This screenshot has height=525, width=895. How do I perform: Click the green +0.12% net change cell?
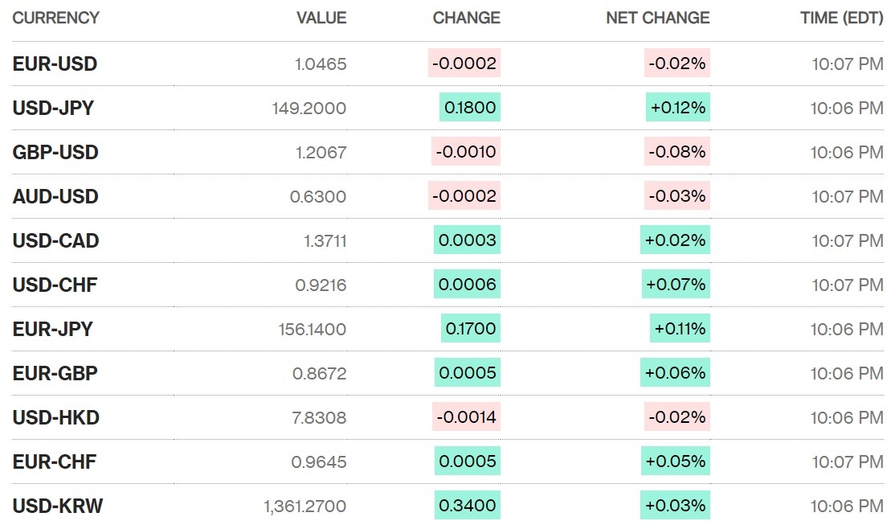[677, 109]
